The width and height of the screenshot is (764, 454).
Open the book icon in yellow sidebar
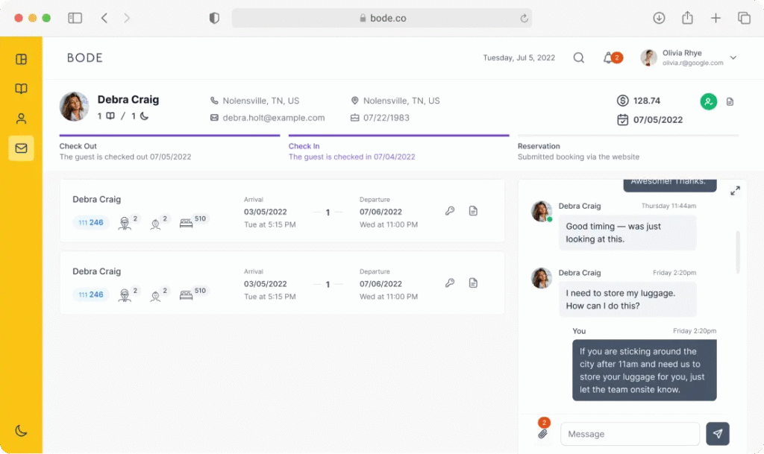coord(21,89)
